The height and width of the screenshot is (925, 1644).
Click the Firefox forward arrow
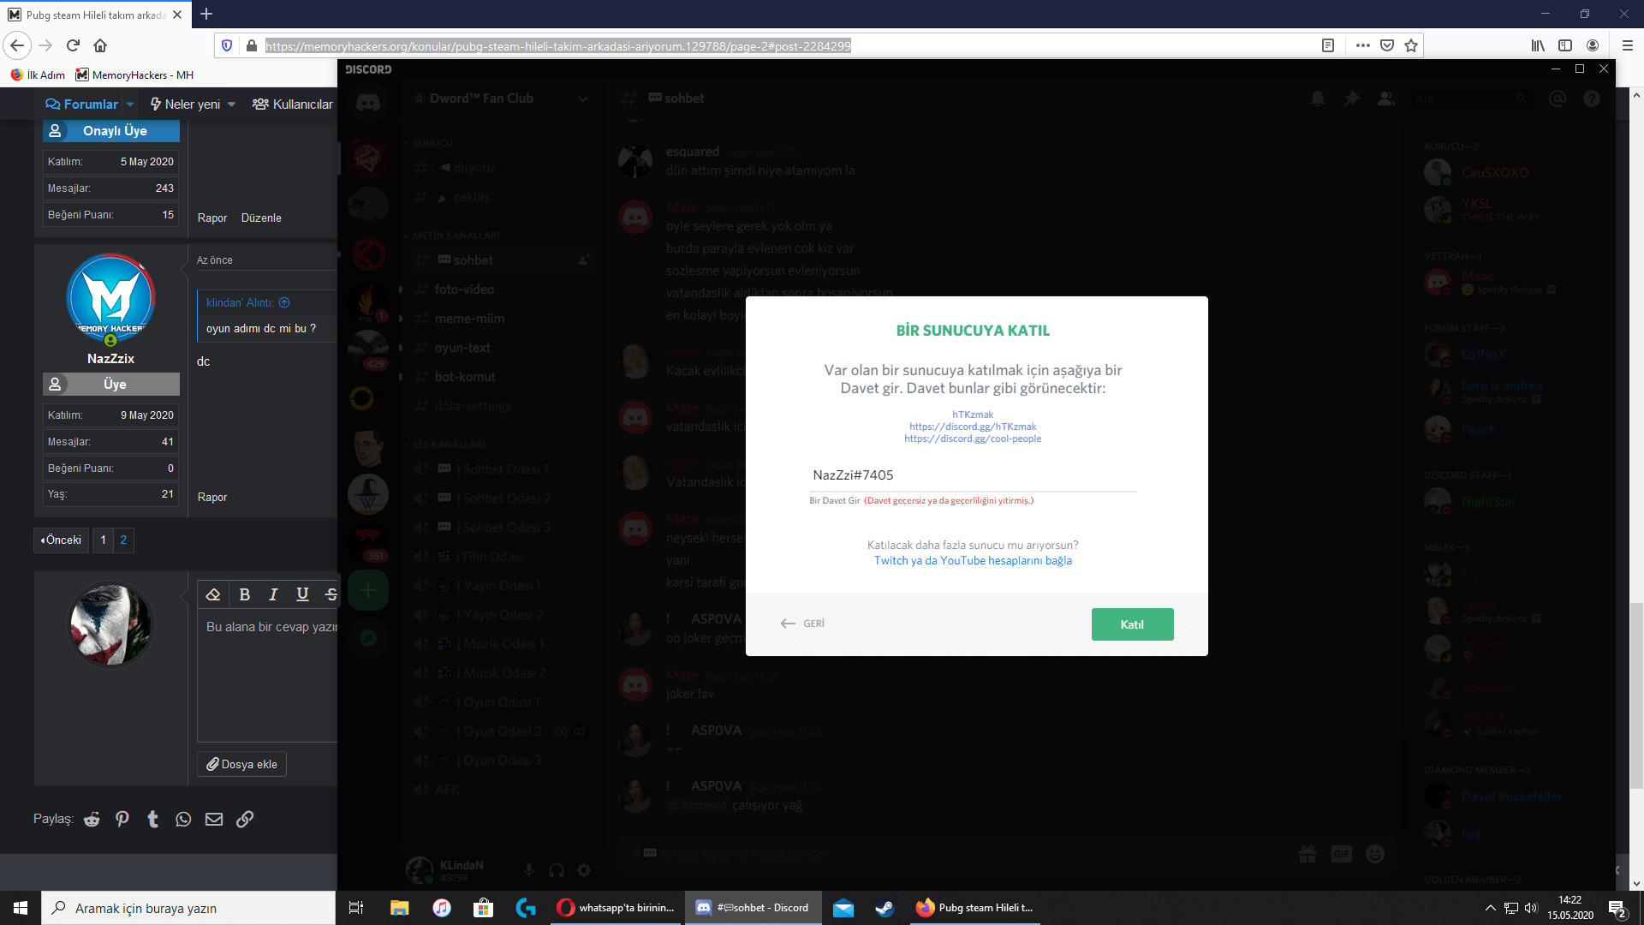46,45
